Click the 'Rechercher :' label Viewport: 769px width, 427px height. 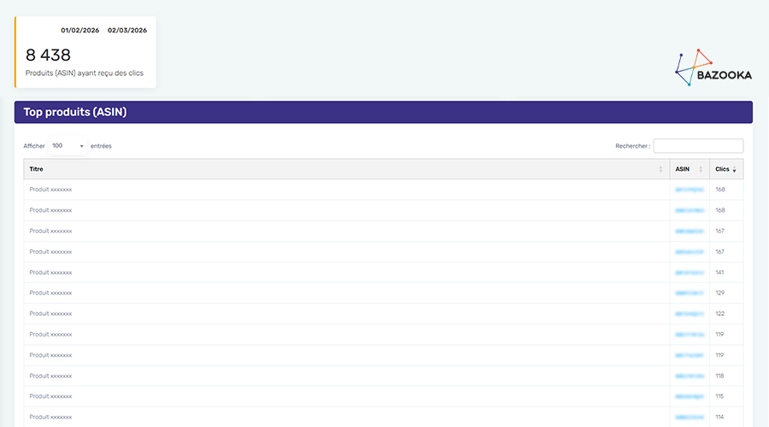632,146
